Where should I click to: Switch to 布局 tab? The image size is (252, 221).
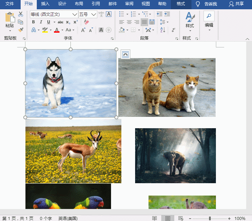(x=79, y=4)
